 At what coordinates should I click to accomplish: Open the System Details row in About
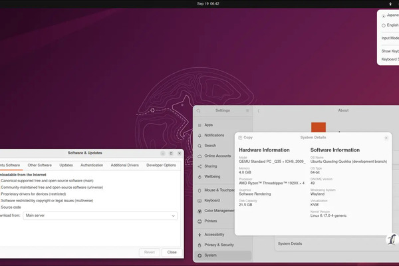tap(336, 243)
